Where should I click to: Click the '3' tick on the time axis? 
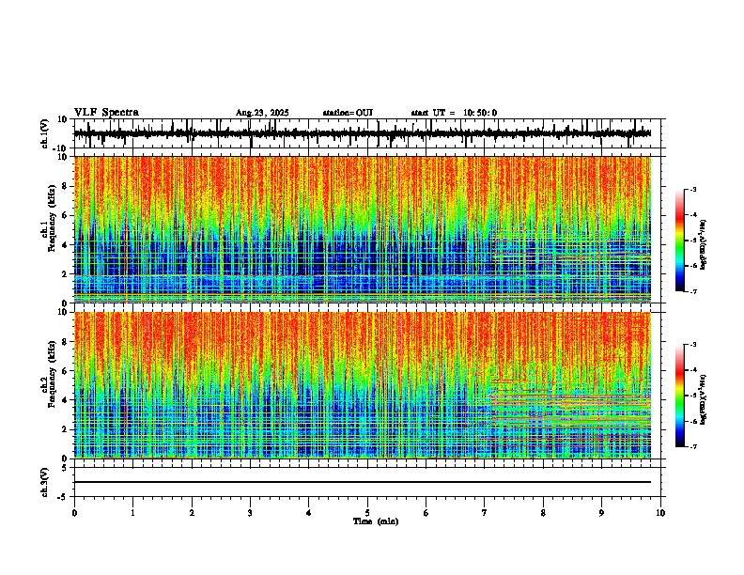pos(250,513)
